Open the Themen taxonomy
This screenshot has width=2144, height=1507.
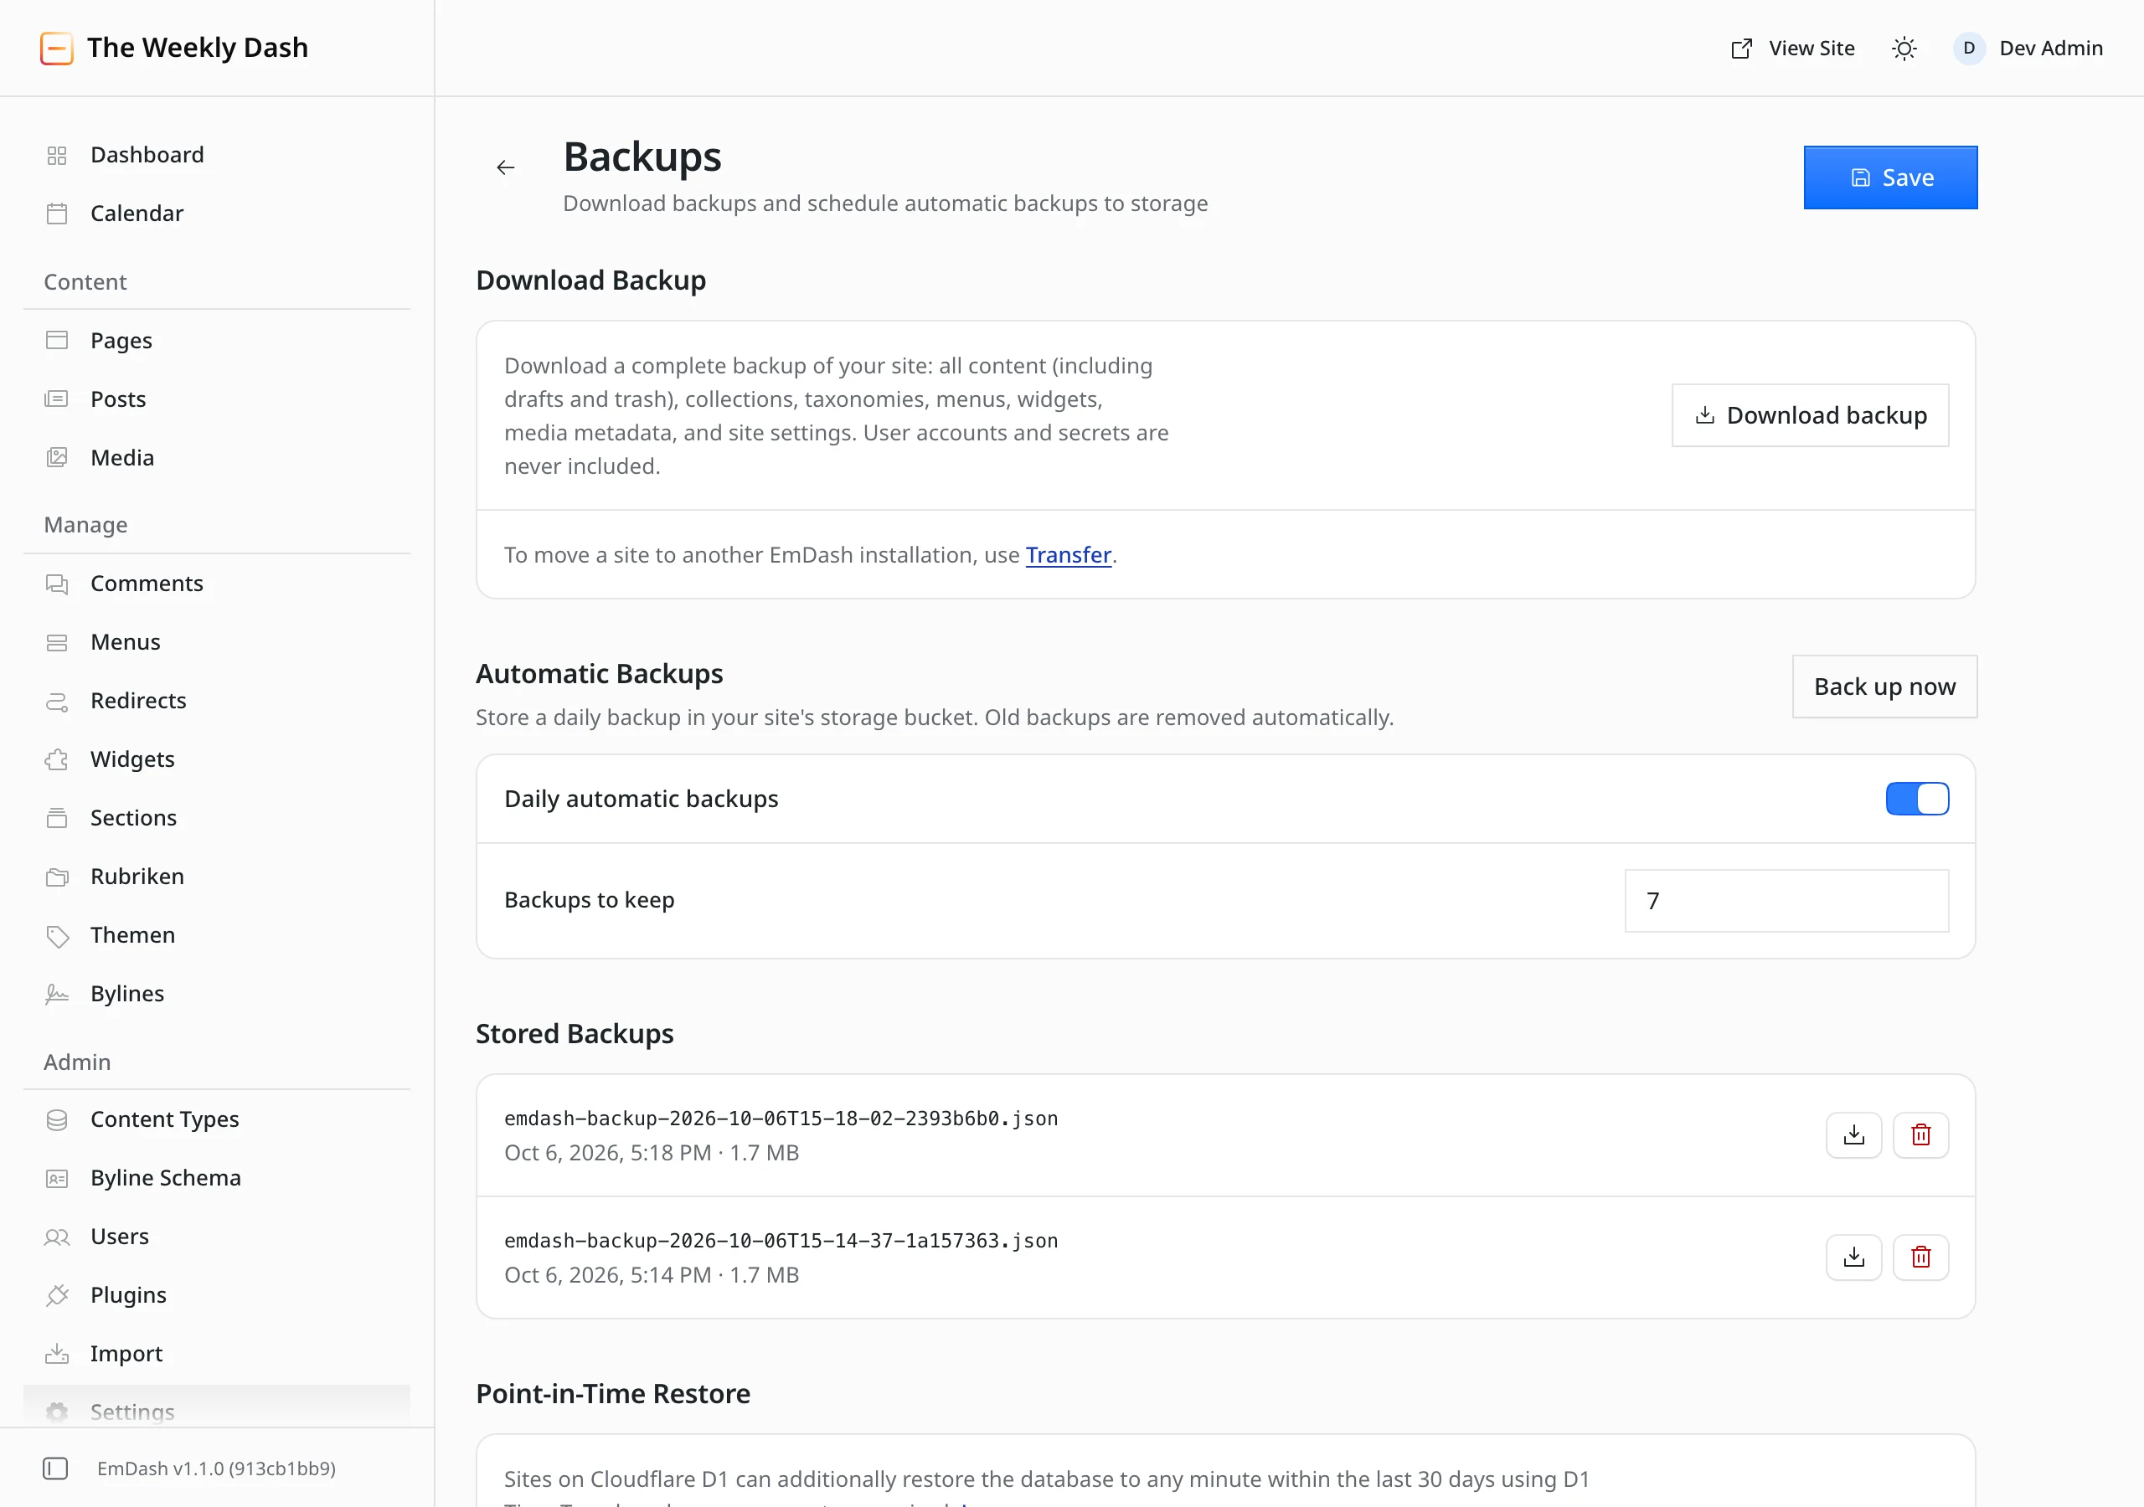217,935
